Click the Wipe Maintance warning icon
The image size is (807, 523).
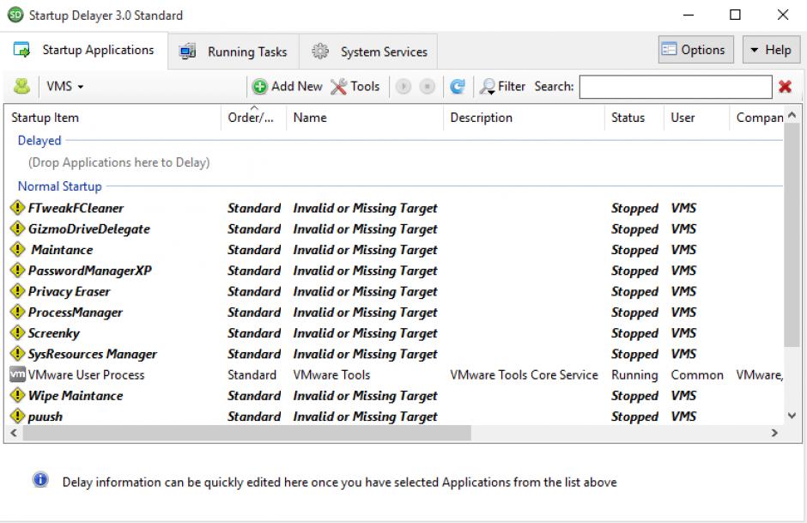(x=17, y=395)
